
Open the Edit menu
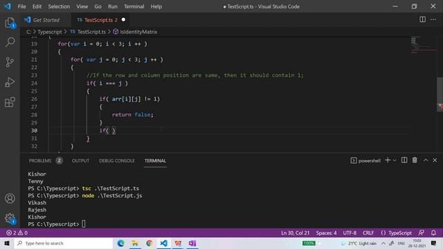[x=37, y=6]
